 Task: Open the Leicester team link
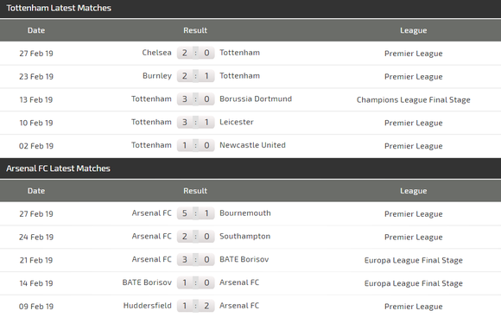pos(237,122)
